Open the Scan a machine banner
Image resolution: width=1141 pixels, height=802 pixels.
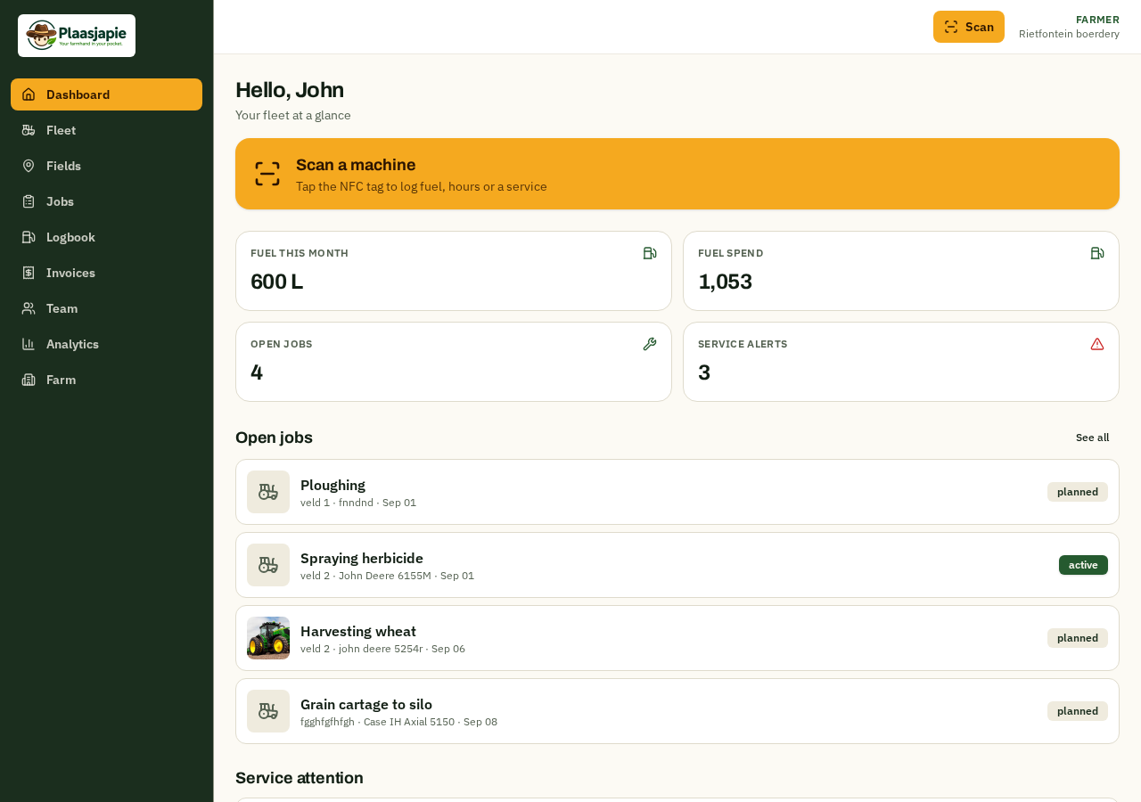(x=677, y=174)
